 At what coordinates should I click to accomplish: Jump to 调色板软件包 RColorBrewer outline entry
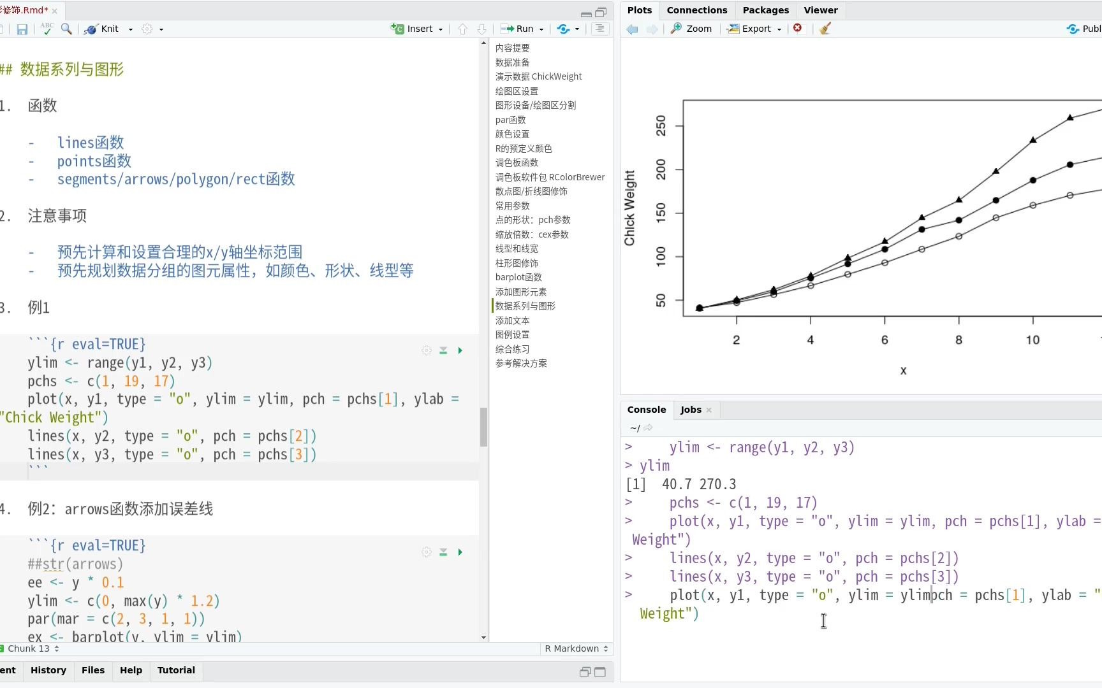(550, 177)
